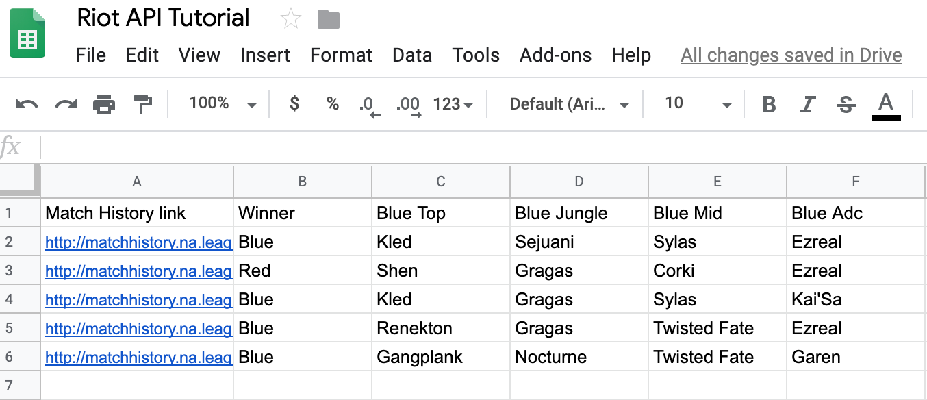927x400 pixels.
Task: Star the Riot API Tutorial document
Action: [291, 19]
